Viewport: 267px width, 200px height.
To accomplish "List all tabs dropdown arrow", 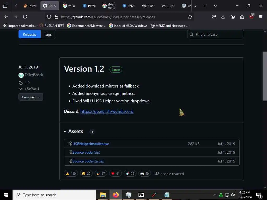I will pyautogui.click(x=215, y=6).
